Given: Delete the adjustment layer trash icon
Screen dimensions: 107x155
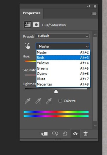Looking at the screenshot, I should pos(86,134).
